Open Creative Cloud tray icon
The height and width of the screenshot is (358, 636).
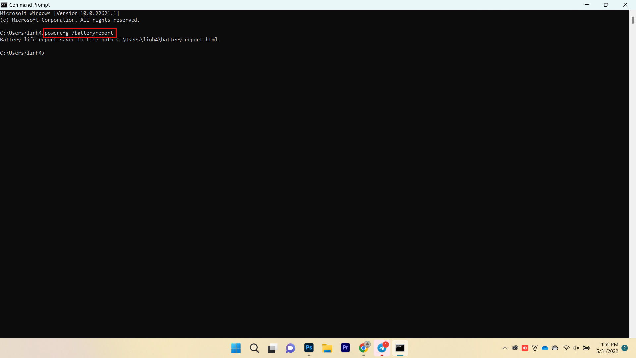(x=515, y=348)
